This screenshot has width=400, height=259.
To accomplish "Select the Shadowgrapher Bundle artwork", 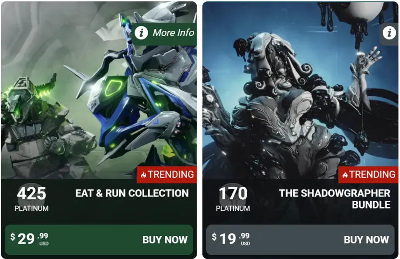I will [x=300, y=91].
